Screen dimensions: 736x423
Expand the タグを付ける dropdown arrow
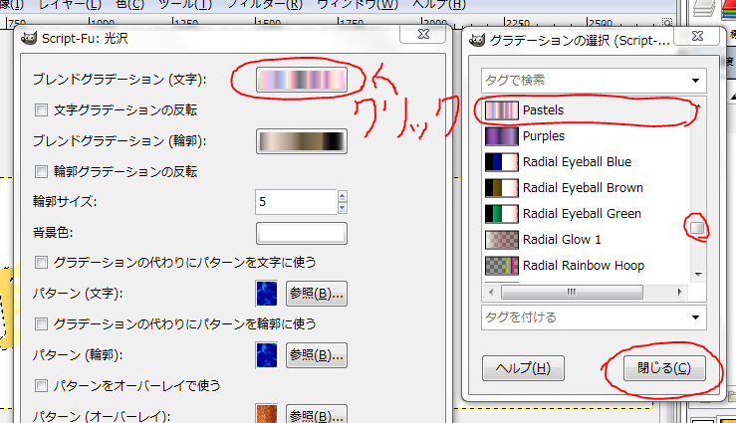click(695, 317)
